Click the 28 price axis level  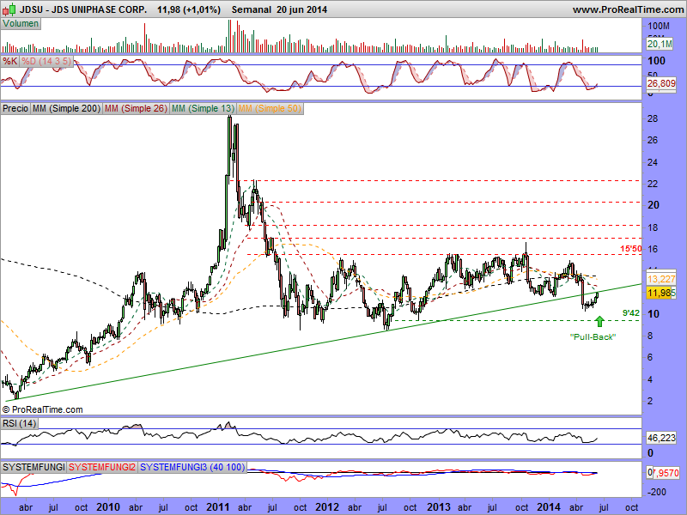pyautogui.click(x=653, y=118)
